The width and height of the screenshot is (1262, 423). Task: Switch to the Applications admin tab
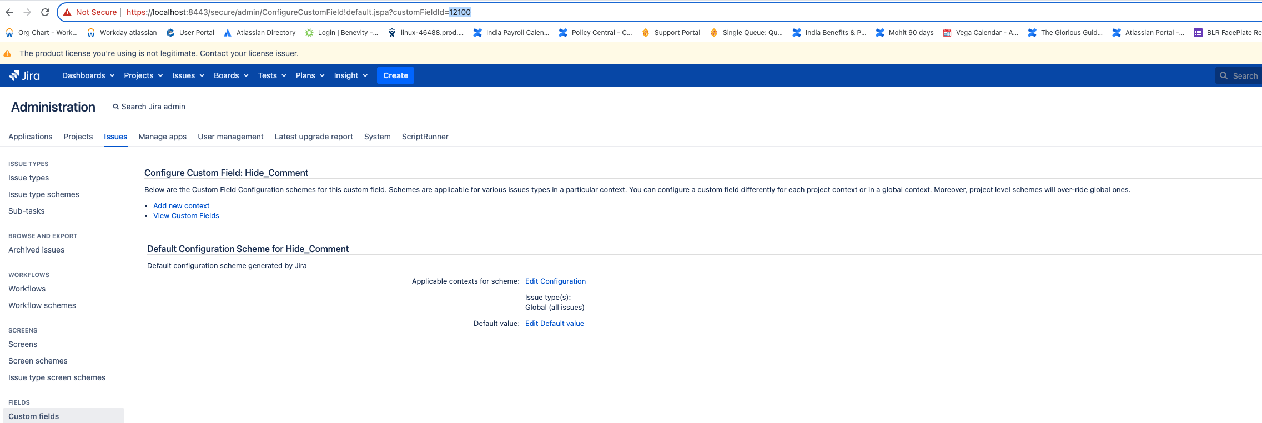point(31,137)
